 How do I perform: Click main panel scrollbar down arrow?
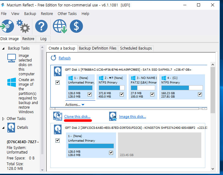pos(213,169)
